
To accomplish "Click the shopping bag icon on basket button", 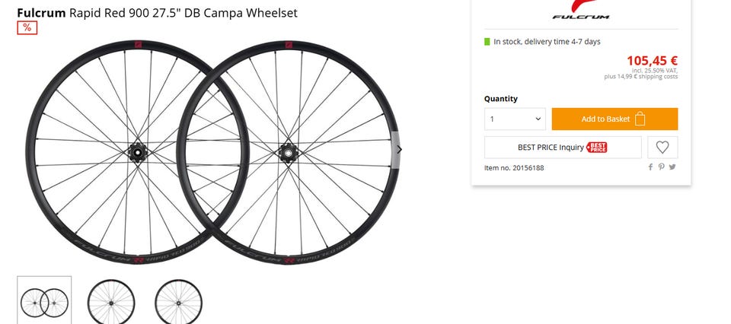I will (640, 119).
